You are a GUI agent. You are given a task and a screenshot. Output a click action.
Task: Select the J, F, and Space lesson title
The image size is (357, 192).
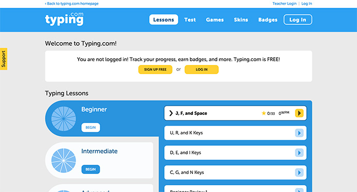pos(191,113)
